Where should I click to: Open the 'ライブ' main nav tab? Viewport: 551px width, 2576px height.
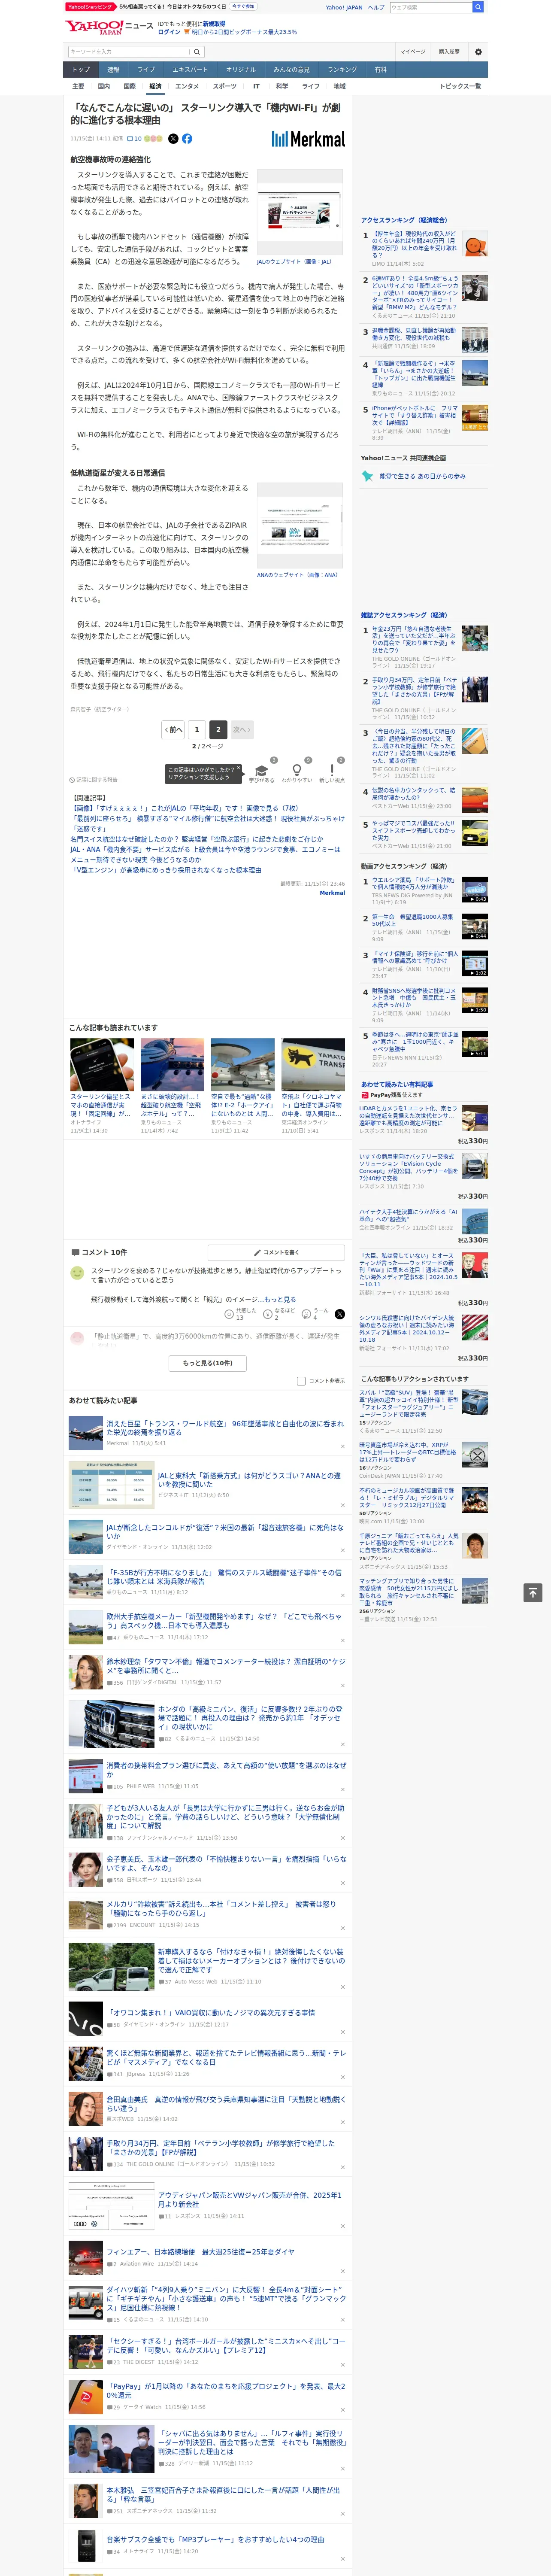pos(146,70)
